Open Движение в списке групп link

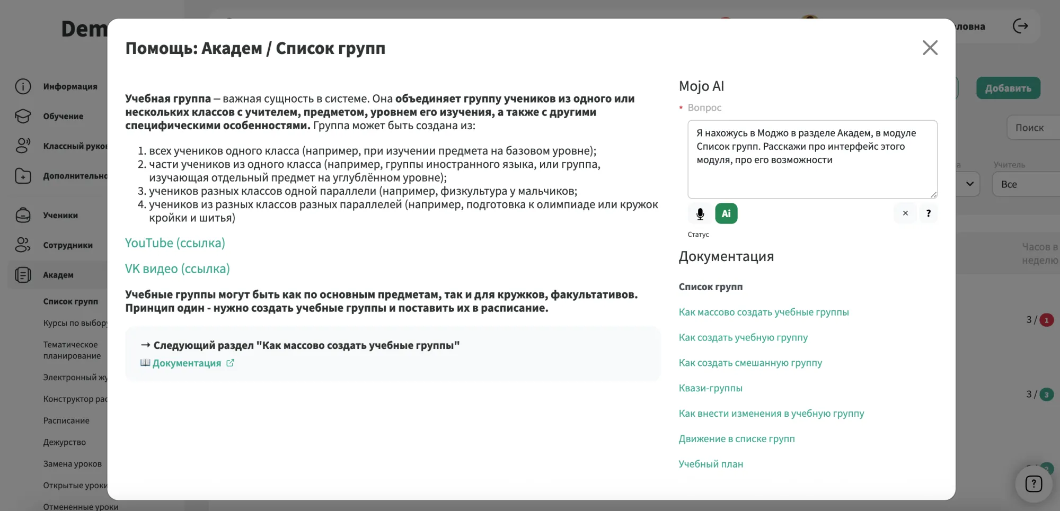point(737,439)
